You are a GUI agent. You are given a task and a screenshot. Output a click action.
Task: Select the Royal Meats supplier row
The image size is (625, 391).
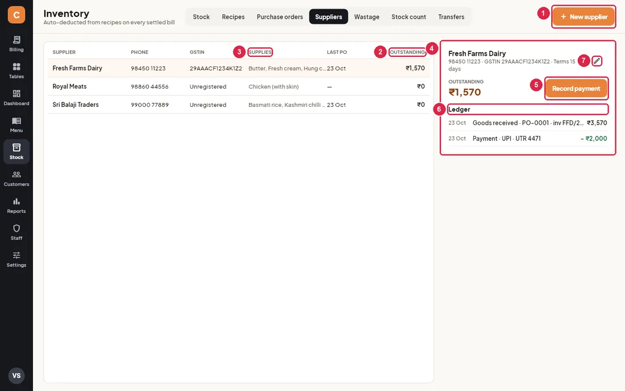tap(239, 86)
